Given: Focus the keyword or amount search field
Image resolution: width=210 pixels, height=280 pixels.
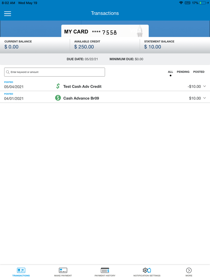Looking at the screenshot, I should [x=55, y=72].
